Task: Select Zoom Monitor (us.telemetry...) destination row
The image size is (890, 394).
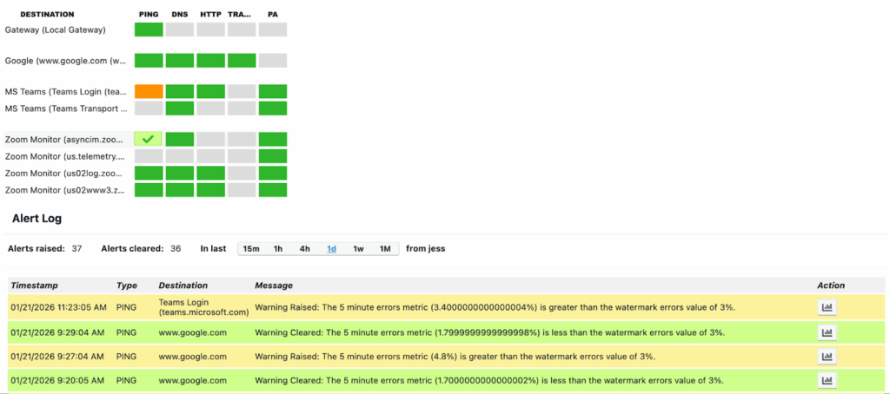Action: click(66, 156)
